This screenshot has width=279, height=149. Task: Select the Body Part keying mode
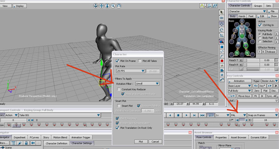[260, 38]
